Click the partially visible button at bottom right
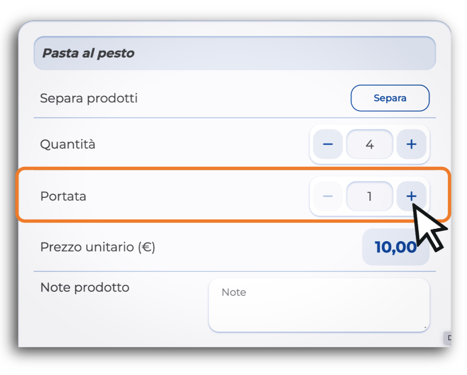Image resolution: width=467 pixels, height=375 pixels. 448,338
